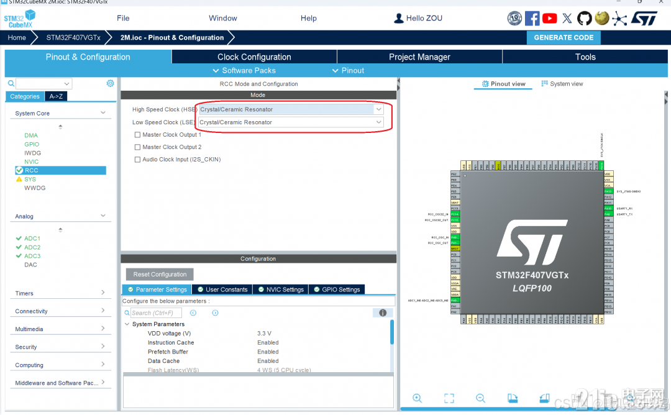Viewport: 671px width, 415px height.
Task: Open the Pinout dropdown menu
Action: tap(348, 71)
